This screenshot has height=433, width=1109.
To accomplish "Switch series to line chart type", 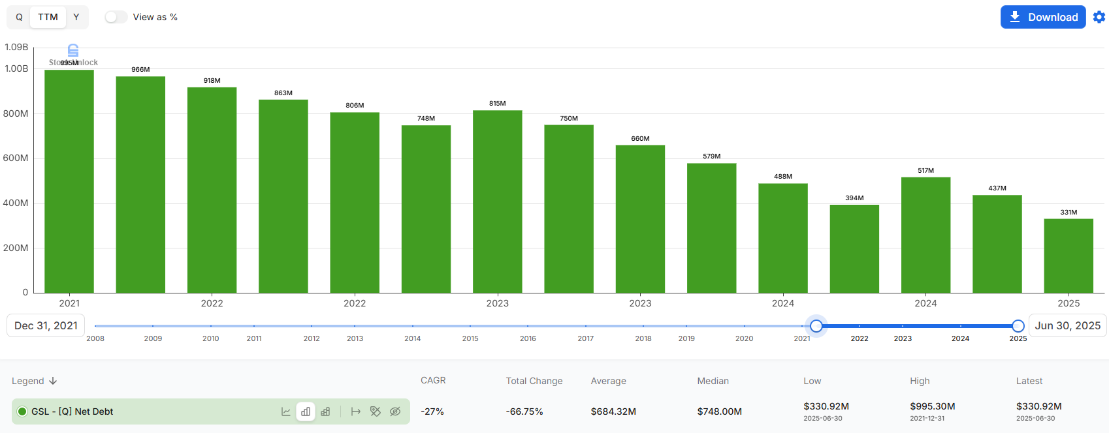I will pyautogui.click(x=286, y=411).
